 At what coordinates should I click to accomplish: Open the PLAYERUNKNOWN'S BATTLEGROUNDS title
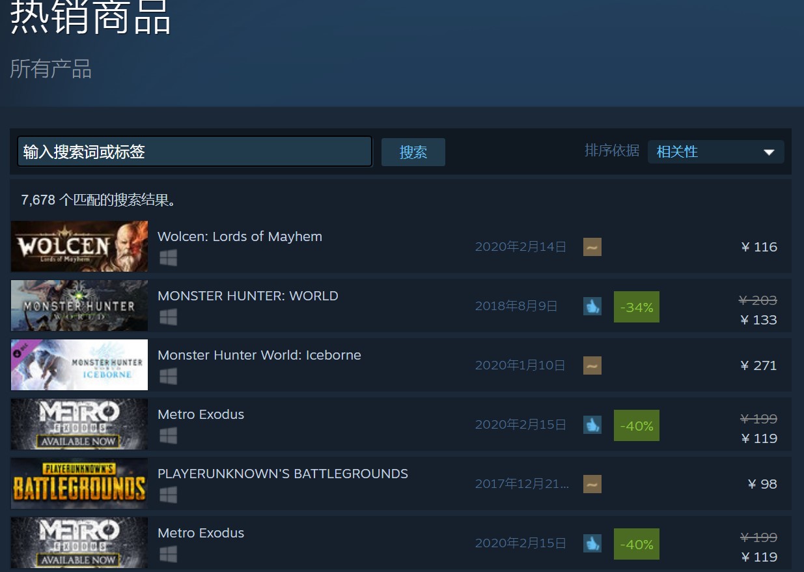tap(283, 474)
